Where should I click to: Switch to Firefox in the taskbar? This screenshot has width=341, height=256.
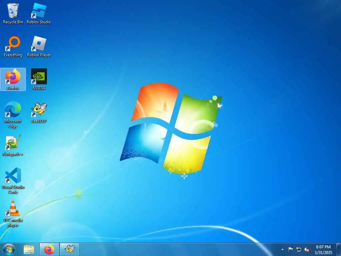pos(49,249)
